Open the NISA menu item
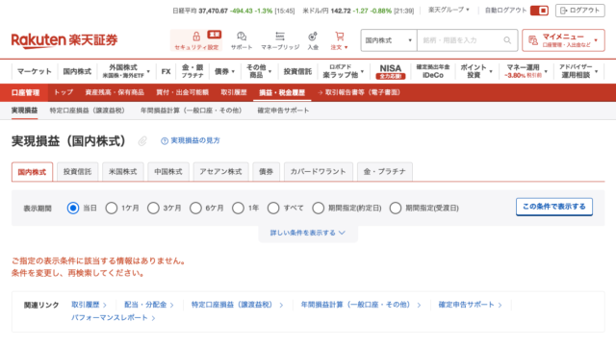 390,71
